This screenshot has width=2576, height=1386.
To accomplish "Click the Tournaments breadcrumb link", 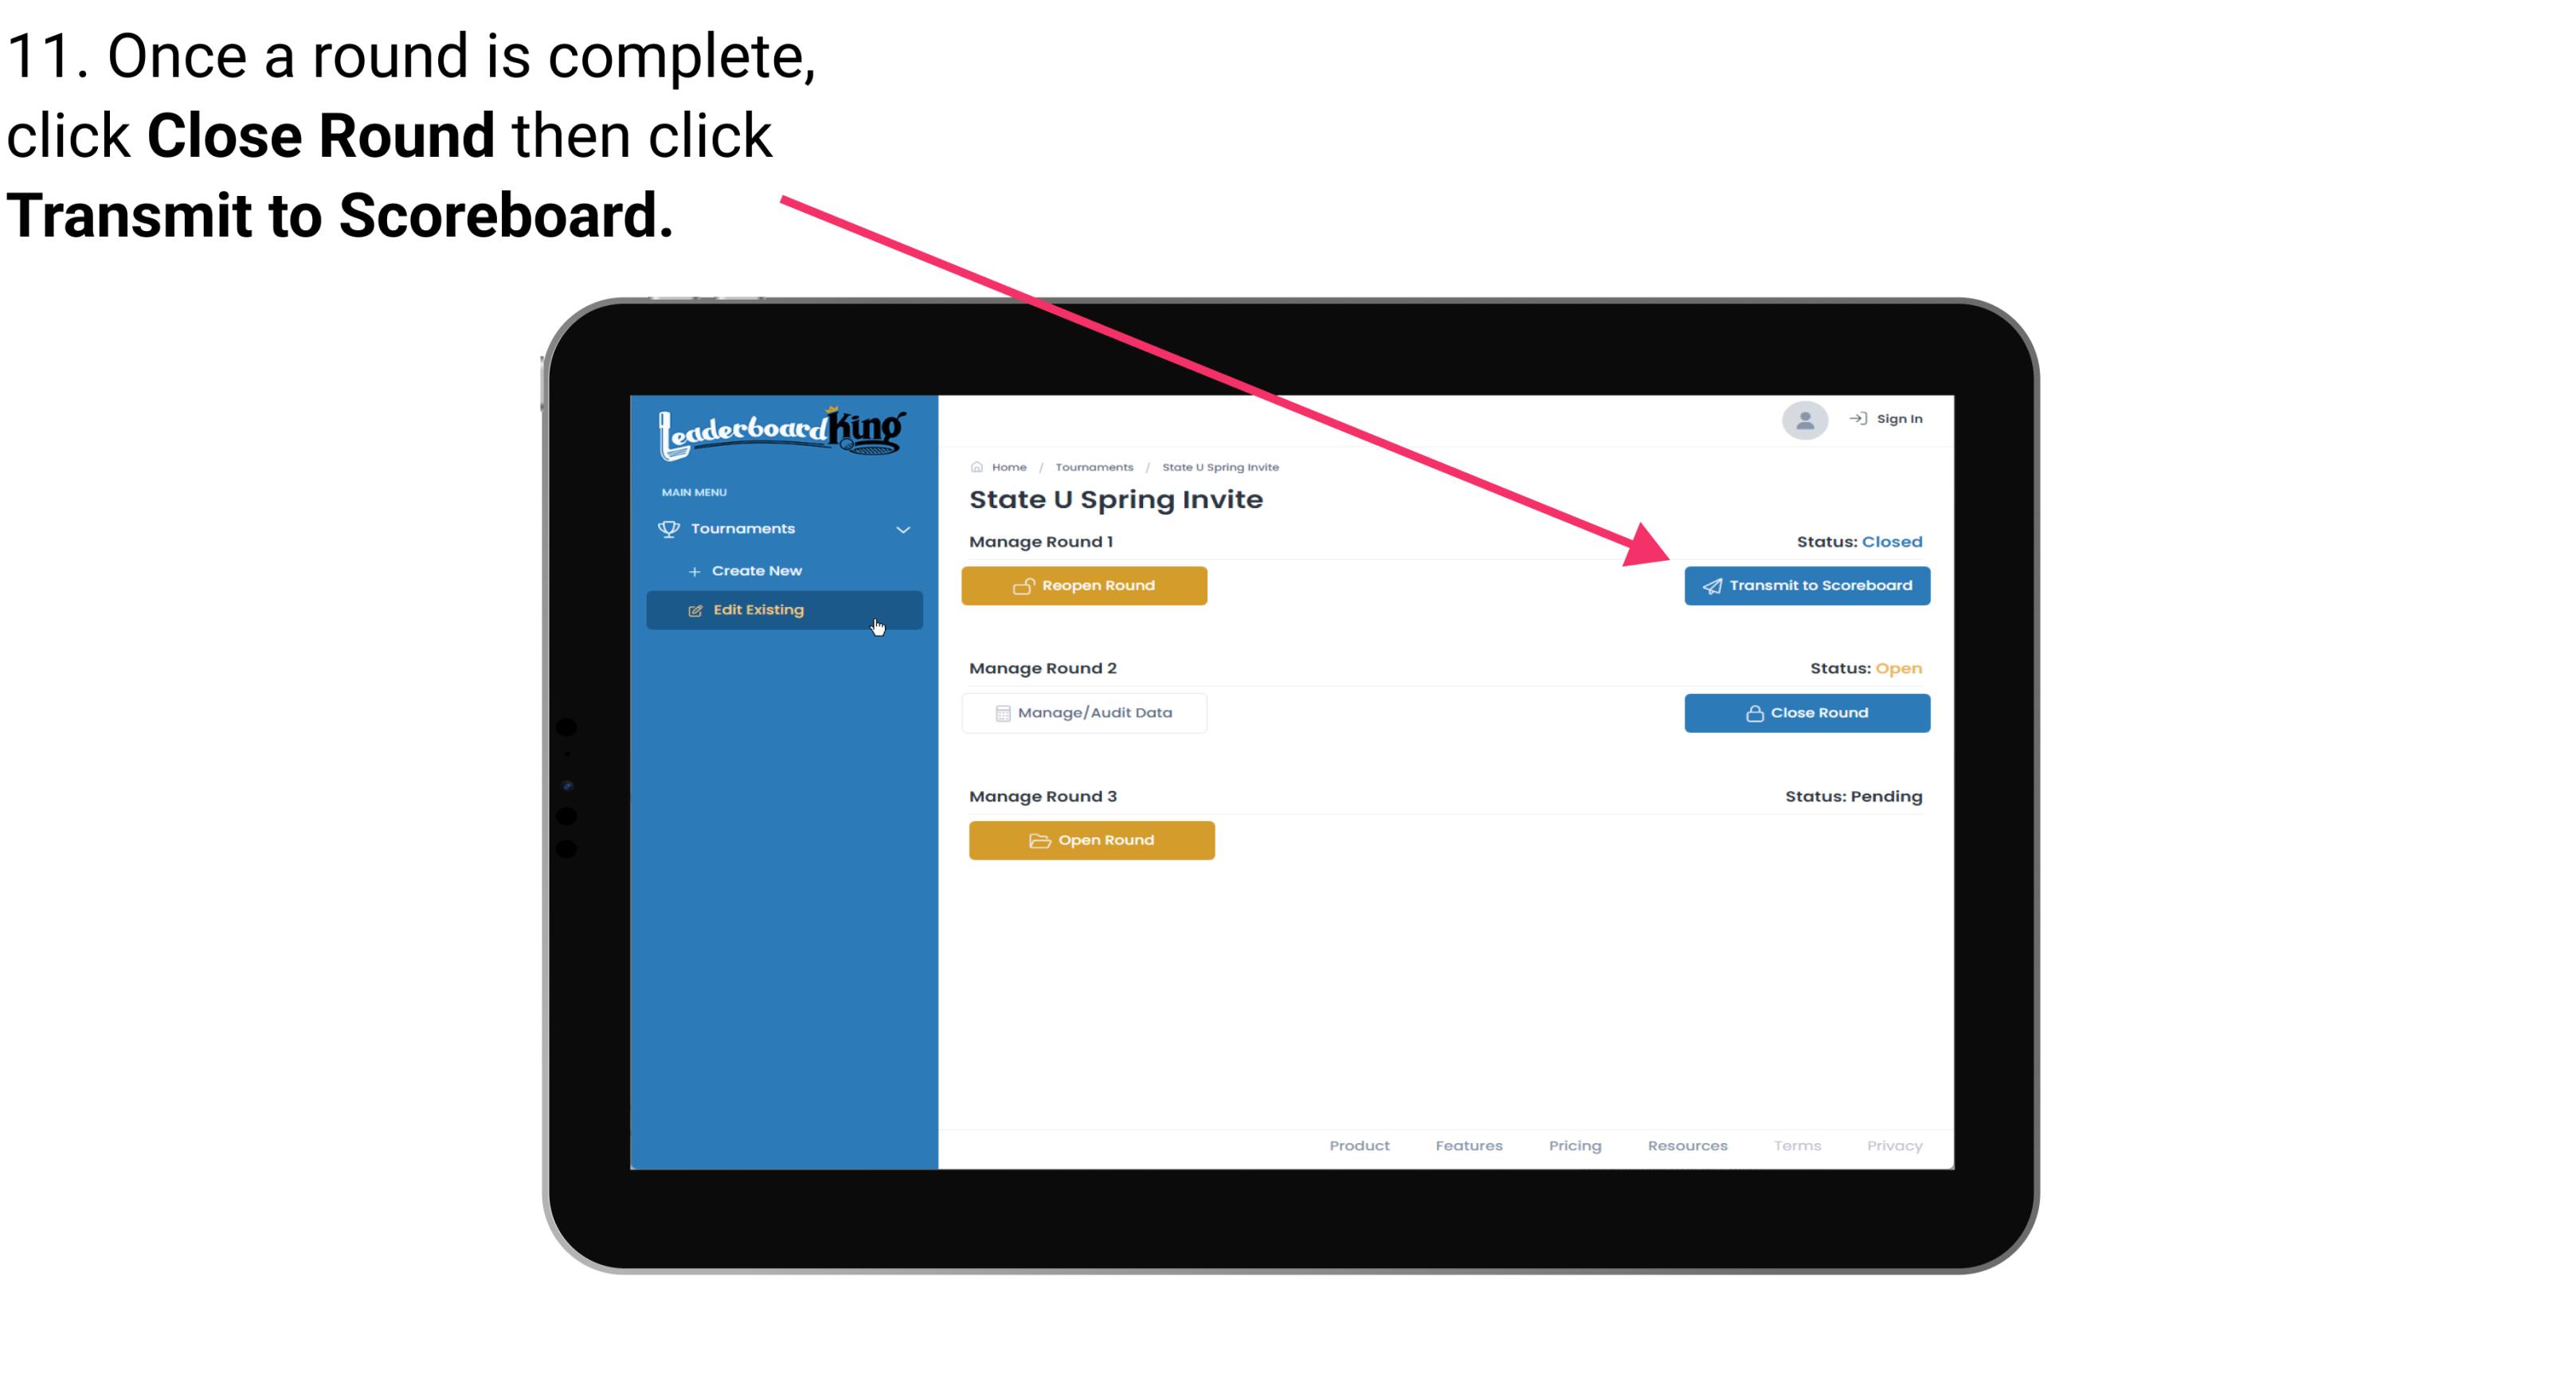I will (x=1092, y=466).
